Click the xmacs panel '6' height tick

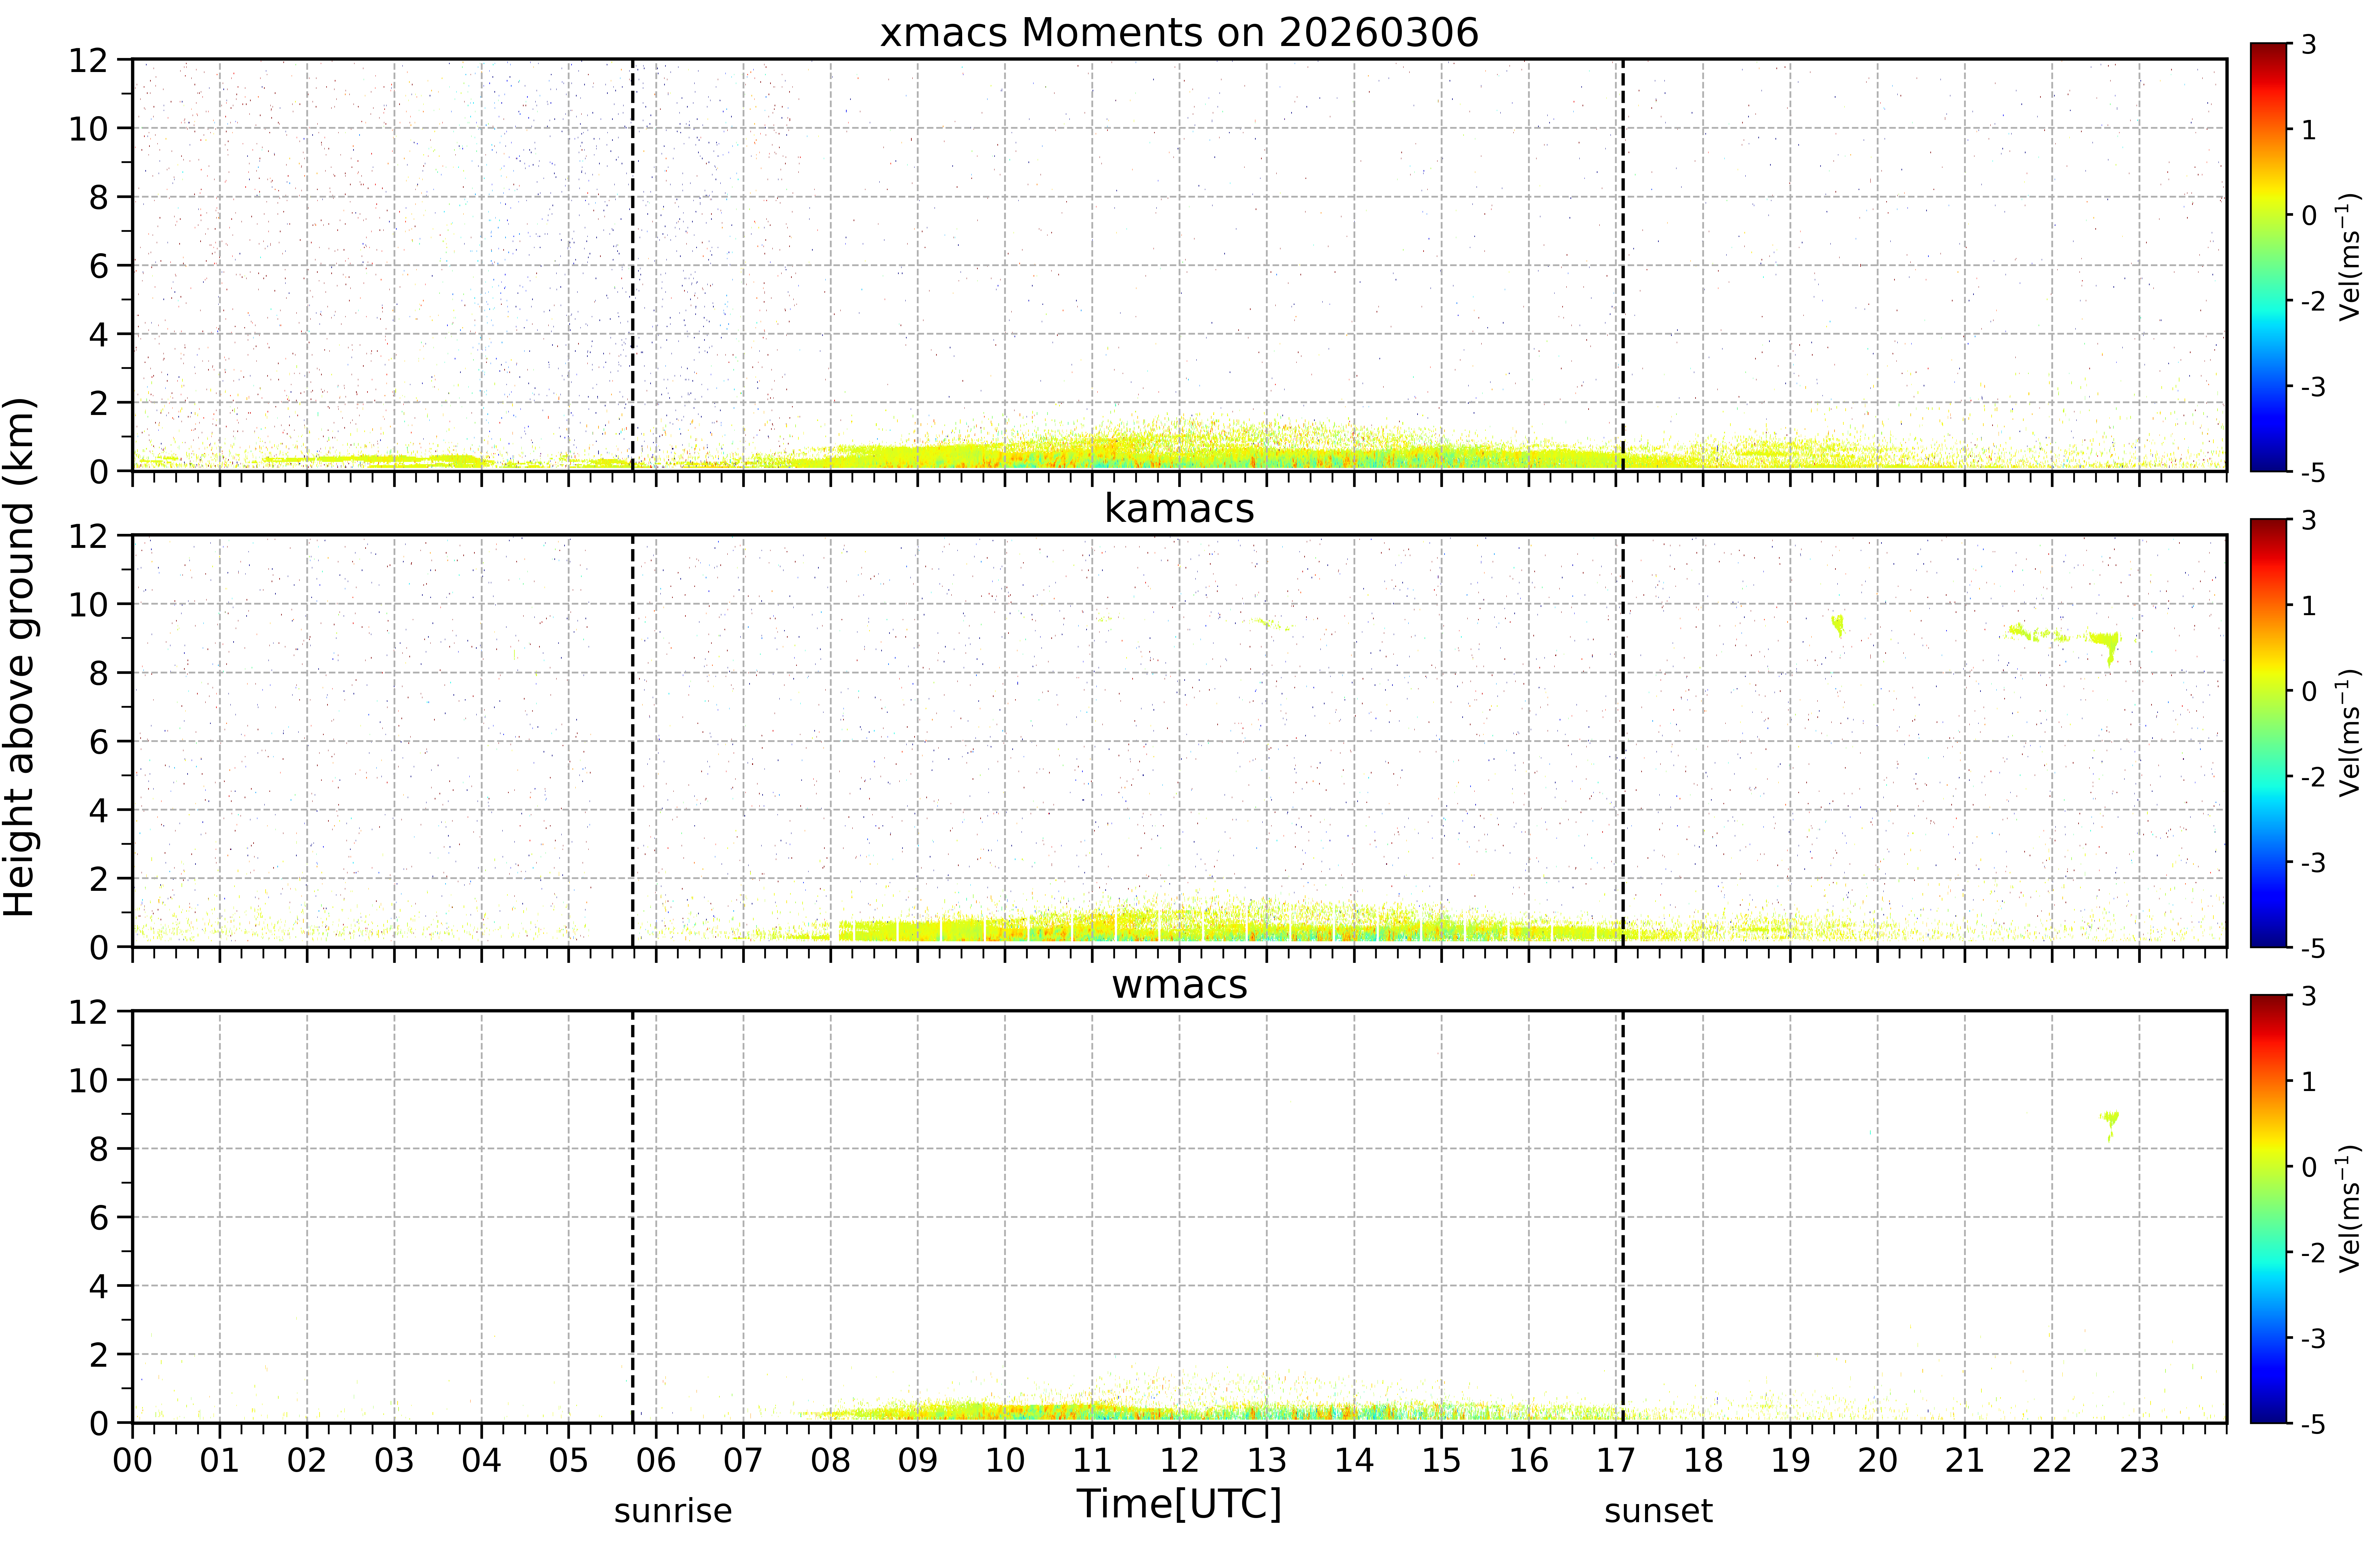click(98, 266)
